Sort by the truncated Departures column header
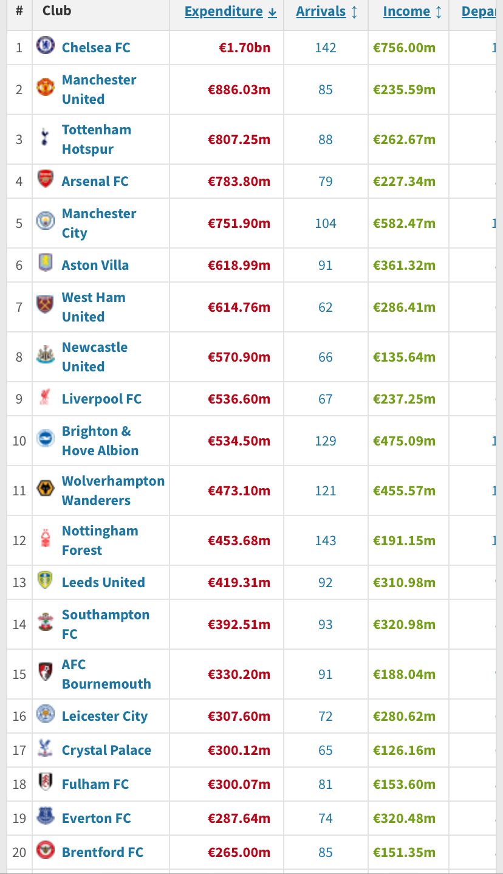This screenshot has width=503, height=874. pyautogui.click(x=482, y=11)
